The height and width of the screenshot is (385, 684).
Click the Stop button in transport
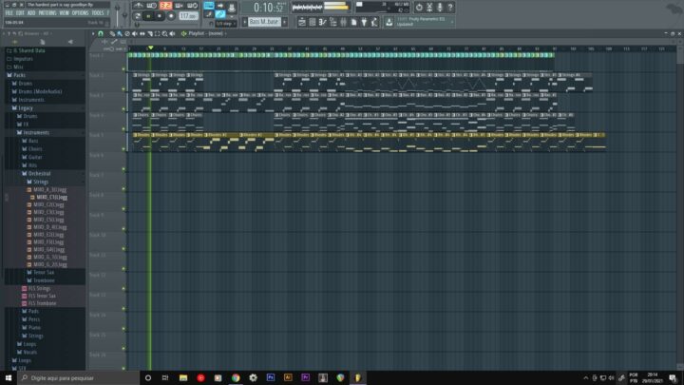(159, 15)
